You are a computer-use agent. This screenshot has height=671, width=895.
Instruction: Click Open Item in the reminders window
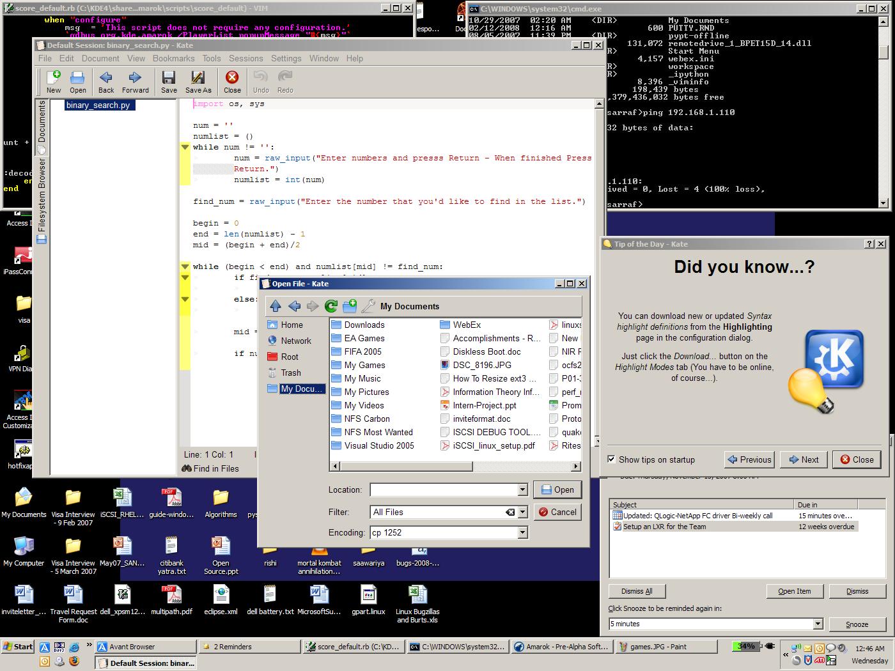(x=794, y=591)
